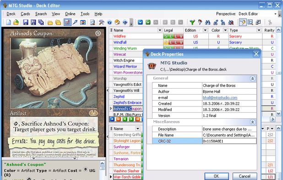The height and width of the screenshot is (180, 283).
Task: Click the Save As floppy disk icon
Action: (33, 22)
